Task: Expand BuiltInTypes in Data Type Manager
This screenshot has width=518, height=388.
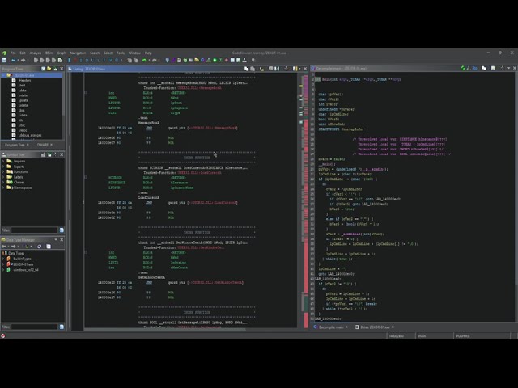Action: pos(3,259)
